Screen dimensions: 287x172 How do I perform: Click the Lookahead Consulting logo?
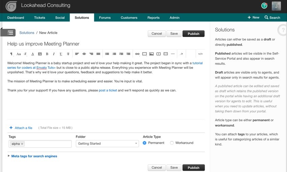click(x=11, y=7)
